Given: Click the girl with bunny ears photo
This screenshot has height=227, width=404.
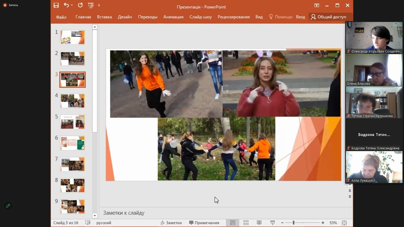Looking at the screenshot, I should (282, 84).
